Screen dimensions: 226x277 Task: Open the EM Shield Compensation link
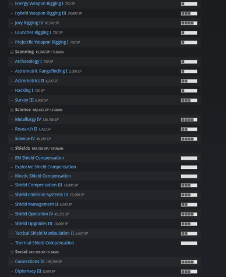40,158
